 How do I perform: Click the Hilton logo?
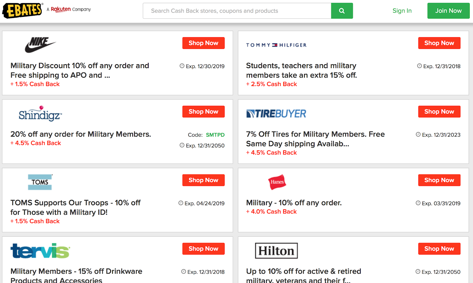276,250
